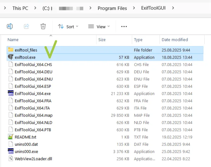Open the Sort dropdown menu
Screen dimensions: 211x167
[68, 26]
